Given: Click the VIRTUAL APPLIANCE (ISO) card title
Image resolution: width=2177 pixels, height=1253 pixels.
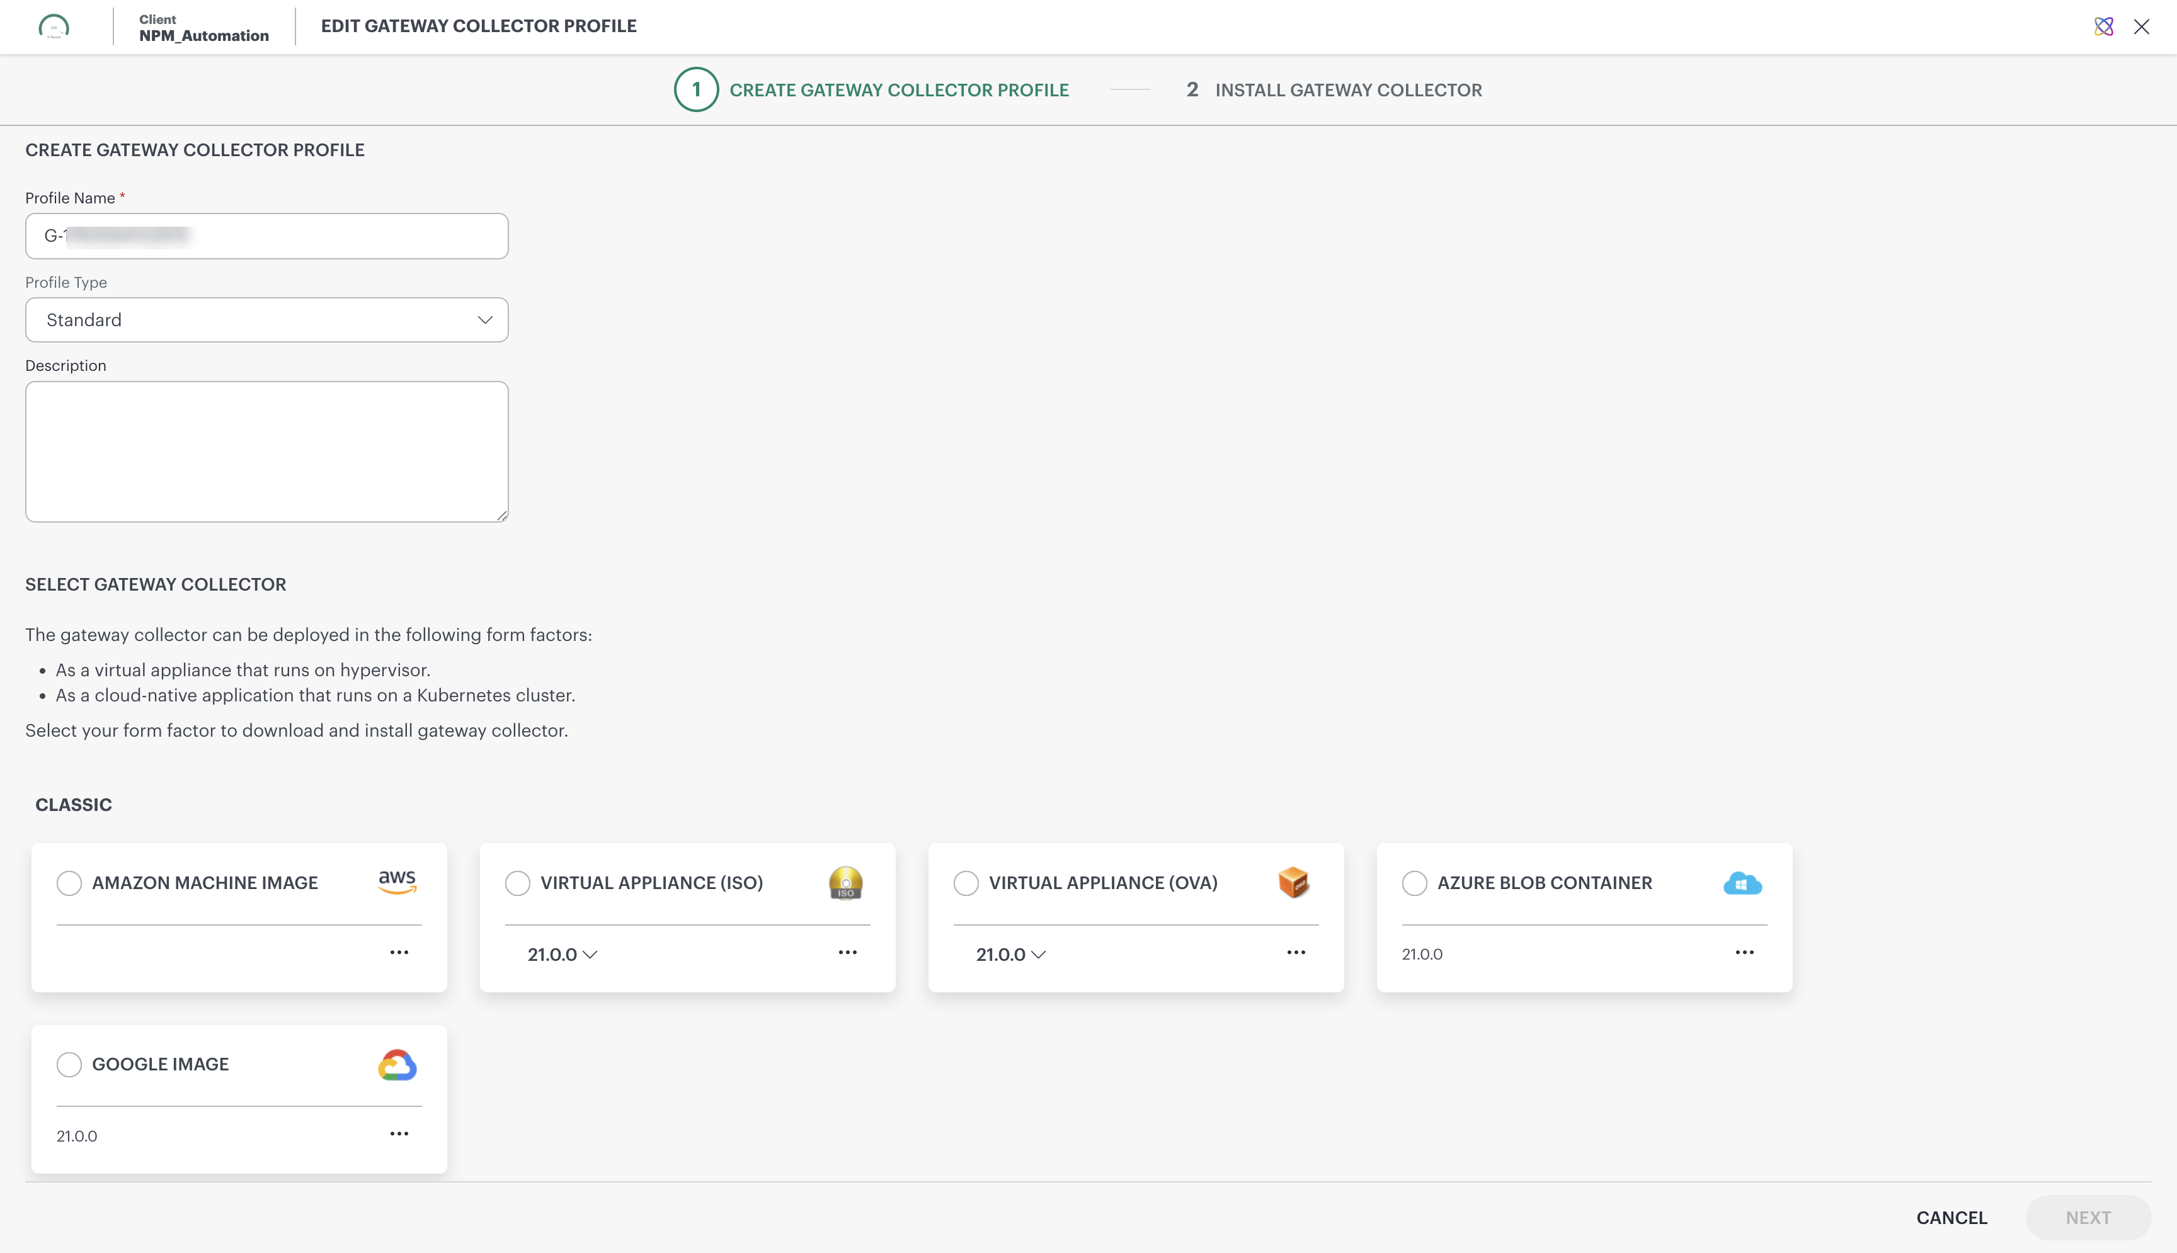Looking at the screenshot, I should coord(651,883).
